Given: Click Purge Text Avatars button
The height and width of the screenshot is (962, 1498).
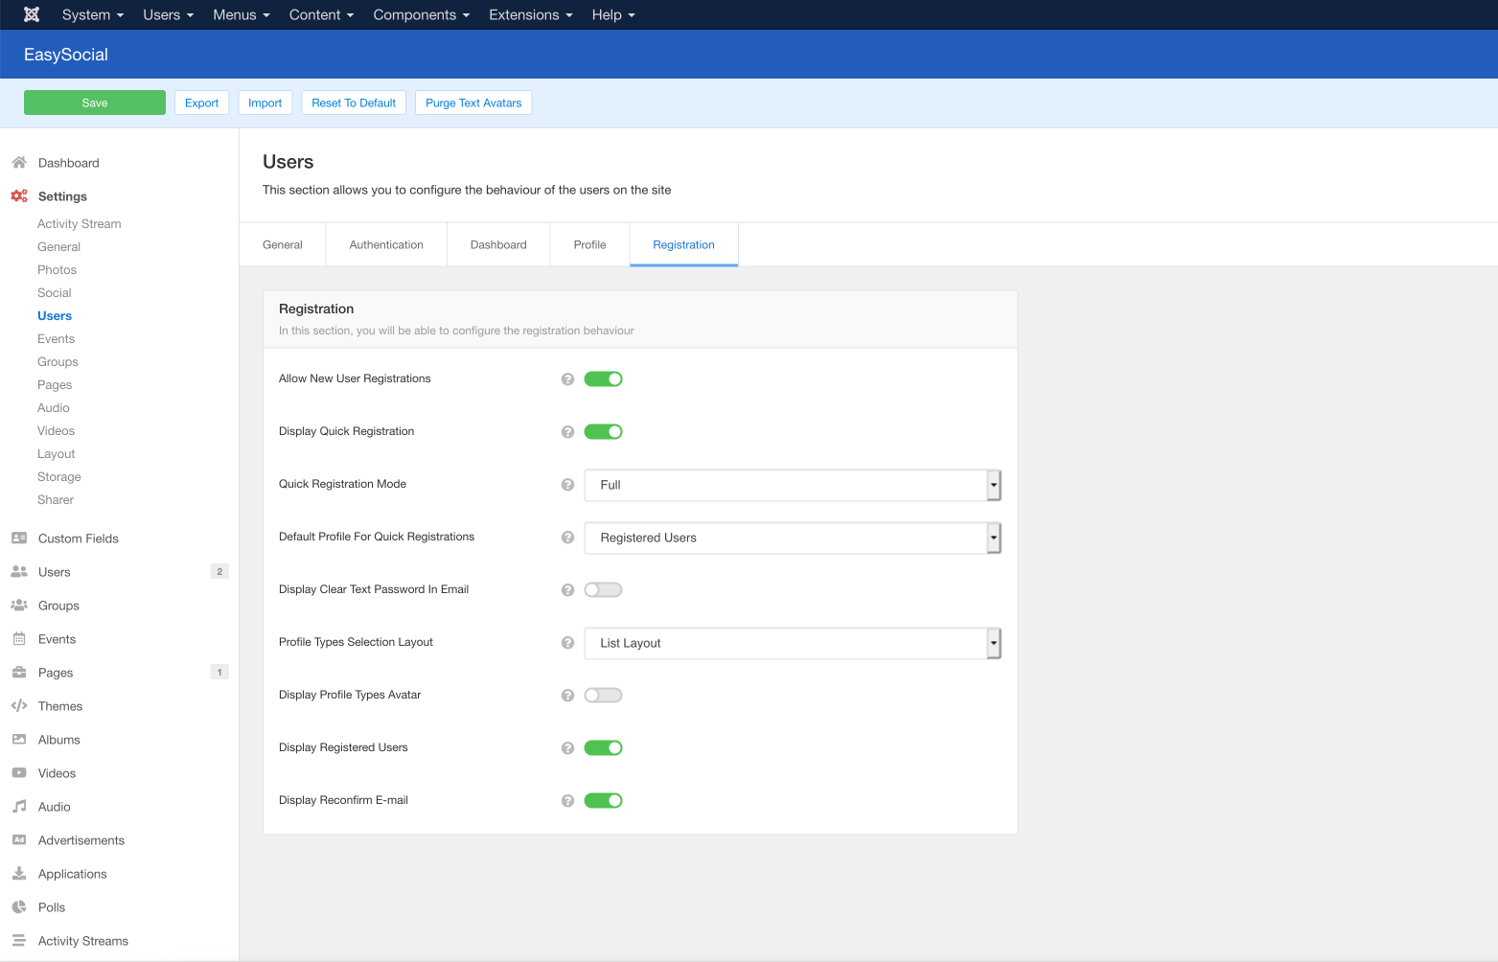Looking at the screenshot, I should (473, 103).
